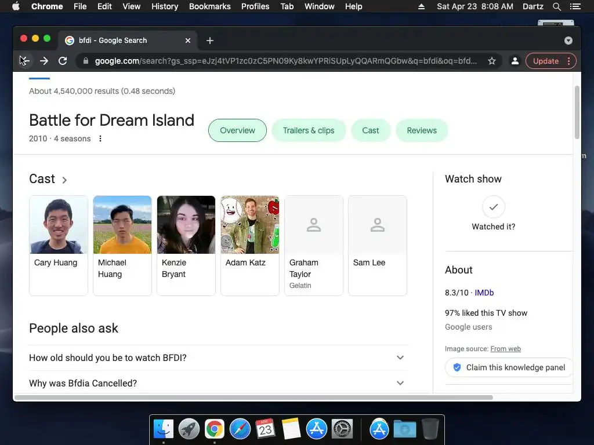Click the Chrome Update button

tap(545, 61)
